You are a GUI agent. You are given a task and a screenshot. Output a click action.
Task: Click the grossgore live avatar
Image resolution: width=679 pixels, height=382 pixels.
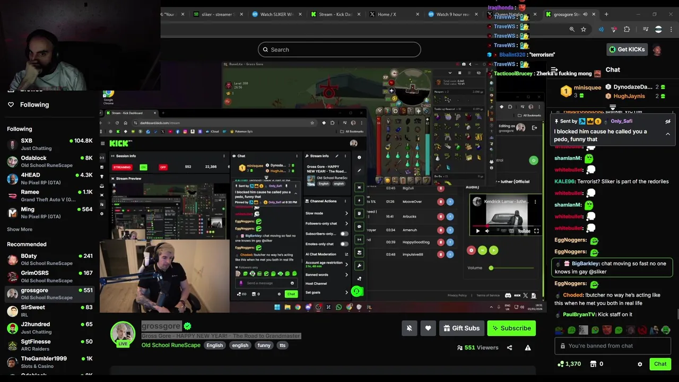[123, 333]
